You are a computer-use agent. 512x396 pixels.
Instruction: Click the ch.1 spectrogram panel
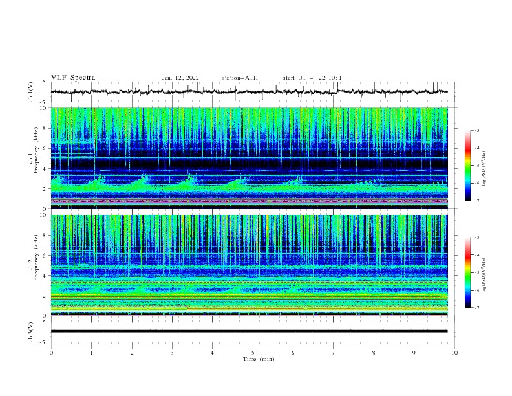(249, 158)
